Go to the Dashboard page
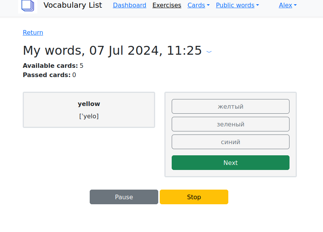The image size is (323, 232). click(x=129, y=5)
